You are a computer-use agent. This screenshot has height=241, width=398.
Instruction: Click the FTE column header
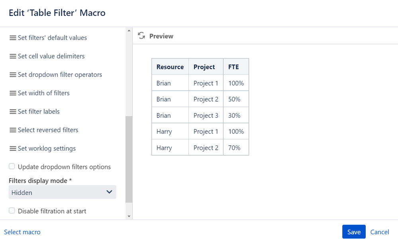(234, 67)
